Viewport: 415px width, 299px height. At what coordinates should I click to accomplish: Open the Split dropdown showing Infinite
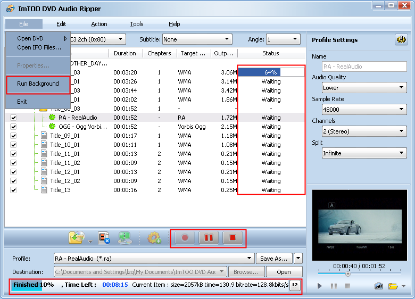click(364, 153)
